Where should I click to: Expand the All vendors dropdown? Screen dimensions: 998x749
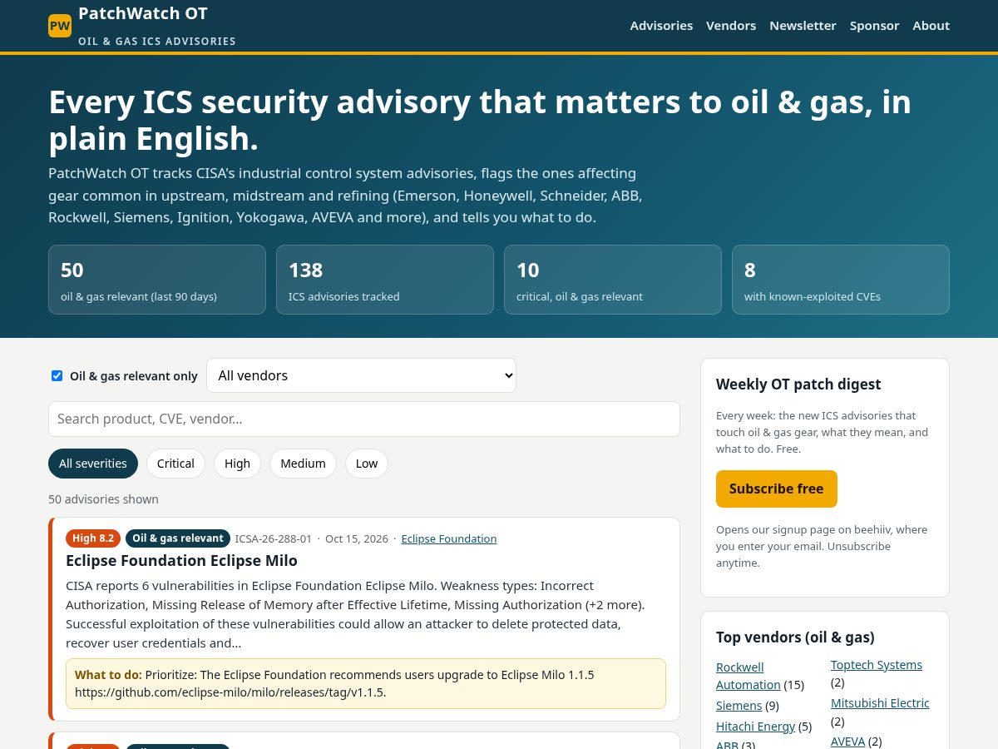coord(361,375)
